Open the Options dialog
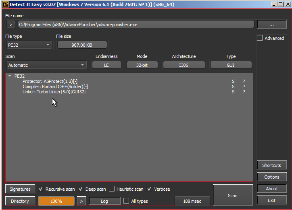The height and width of the screenshot is (210, 292). click(272, 177)
